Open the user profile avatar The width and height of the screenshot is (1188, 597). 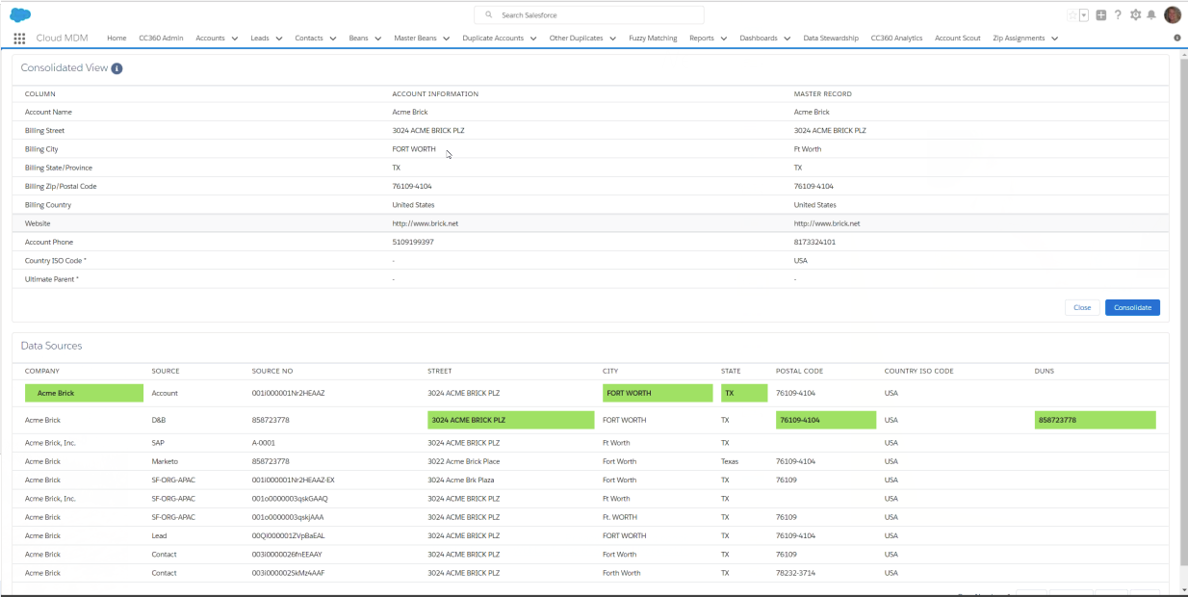click(1172, 14)
